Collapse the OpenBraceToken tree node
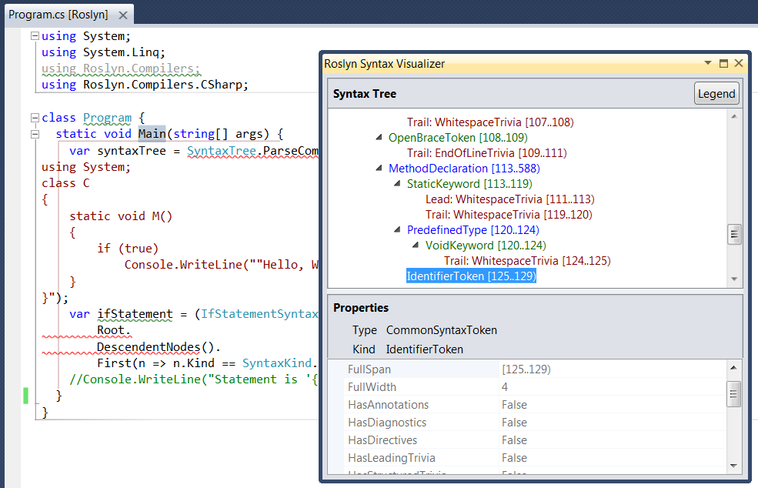This screenshot has width=758, height=488. click(379, 137)
